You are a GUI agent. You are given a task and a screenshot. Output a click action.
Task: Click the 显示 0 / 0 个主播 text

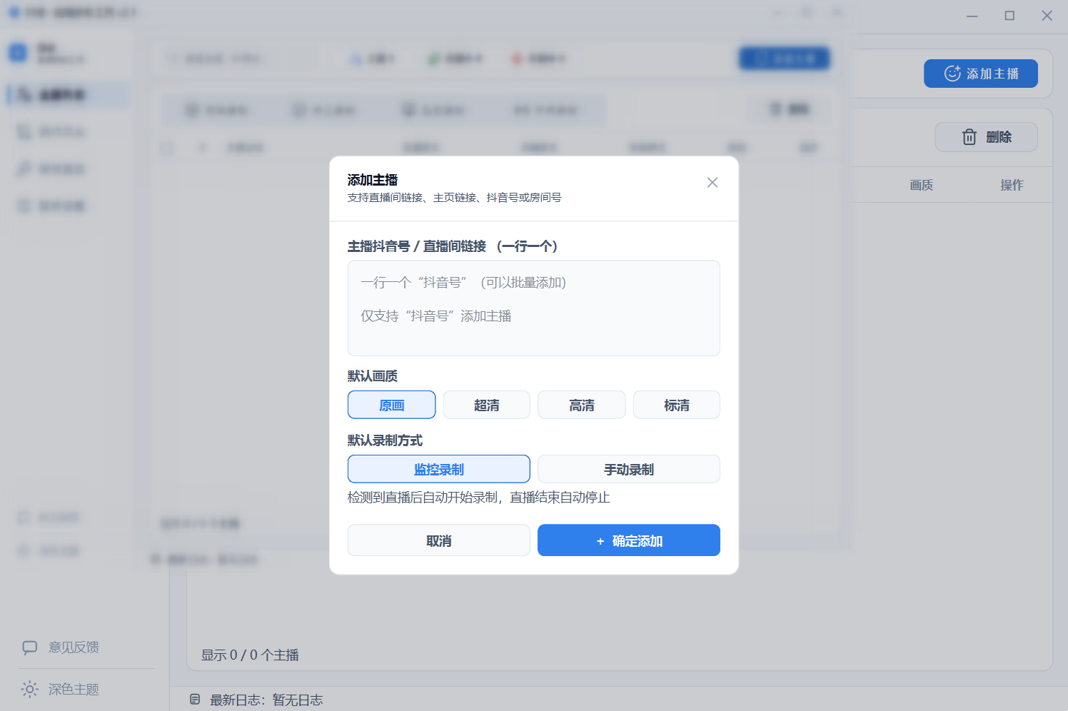pos(250,655)
